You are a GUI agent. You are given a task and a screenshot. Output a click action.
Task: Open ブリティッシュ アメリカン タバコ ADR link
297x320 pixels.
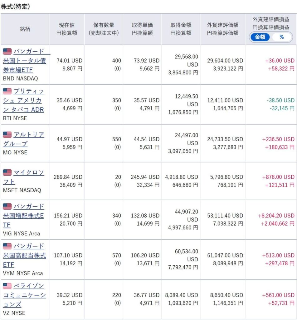(x=24, y=100)
